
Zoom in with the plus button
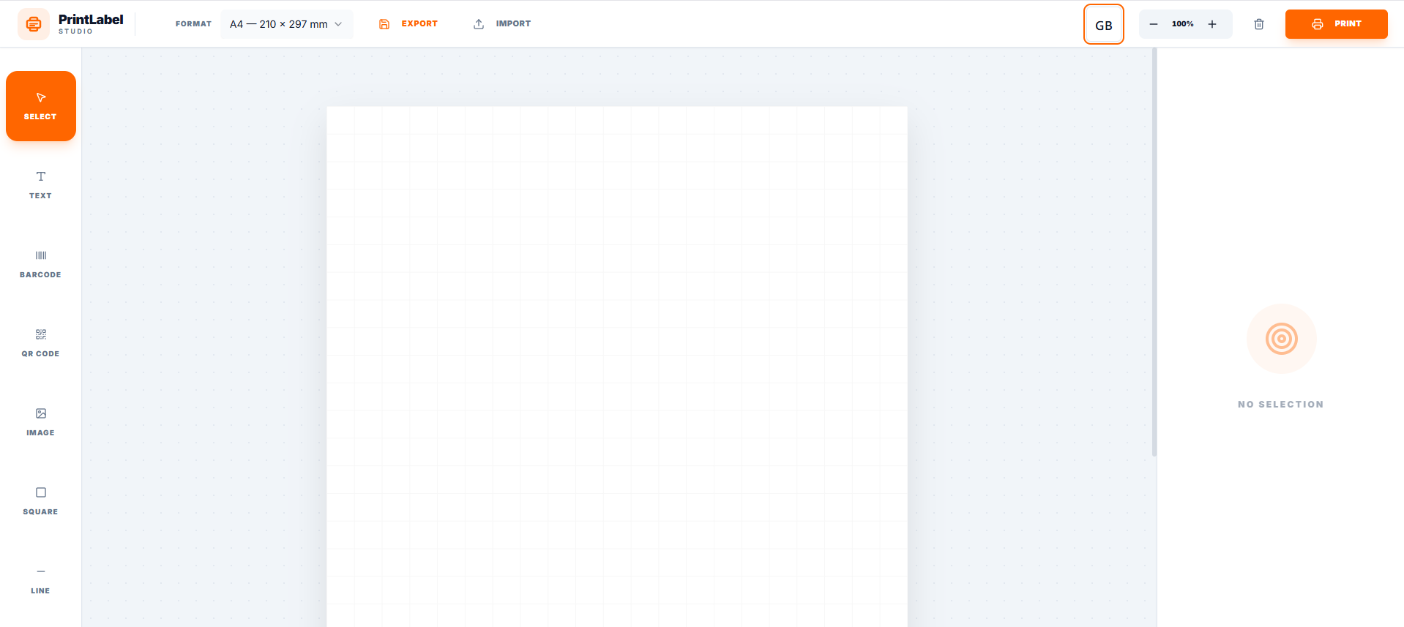[1212, 24]
